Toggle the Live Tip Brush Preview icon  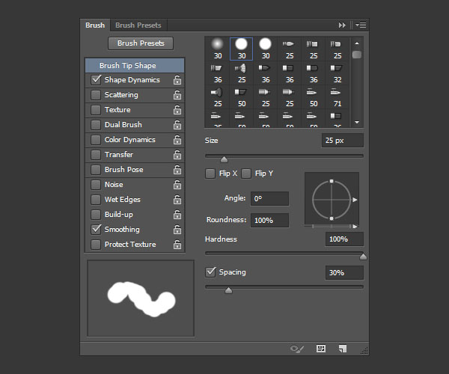297,349
